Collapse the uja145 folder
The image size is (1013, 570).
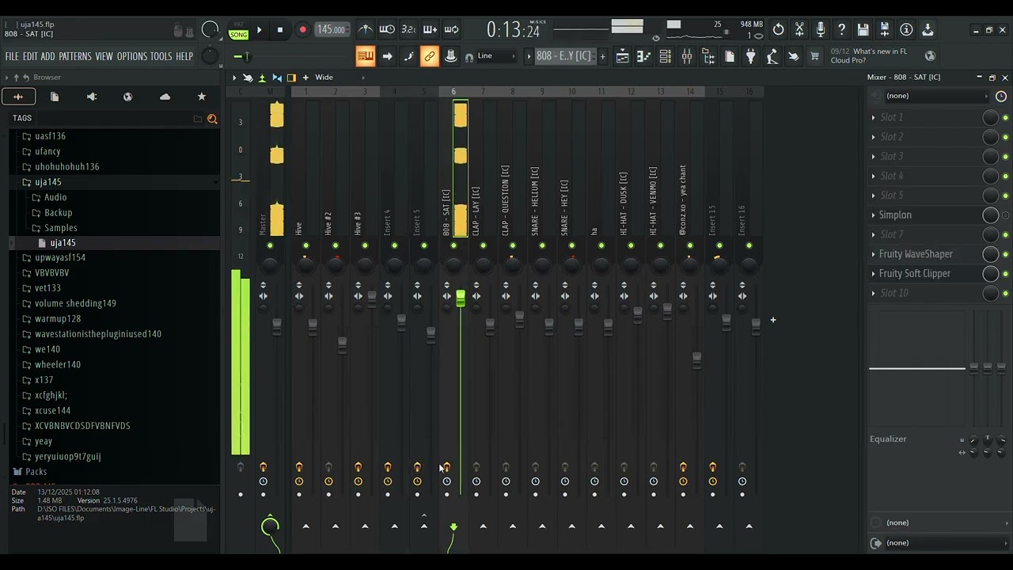pyautogui.click(x=47, y=182)
